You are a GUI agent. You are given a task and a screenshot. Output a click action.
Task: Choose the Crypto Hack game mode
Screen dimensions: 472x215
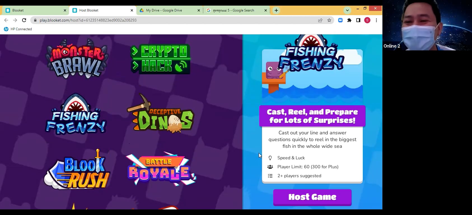[x=160, y=59]
